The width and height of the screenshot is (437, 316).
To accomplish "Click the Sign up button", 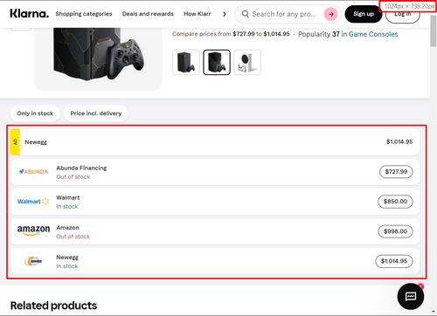I will pos(364,14).
